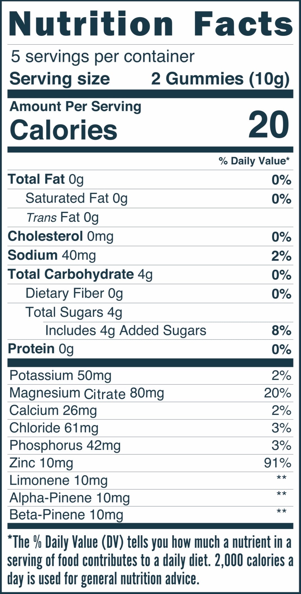Click the Potassium 50mg row

click(150, 376)
